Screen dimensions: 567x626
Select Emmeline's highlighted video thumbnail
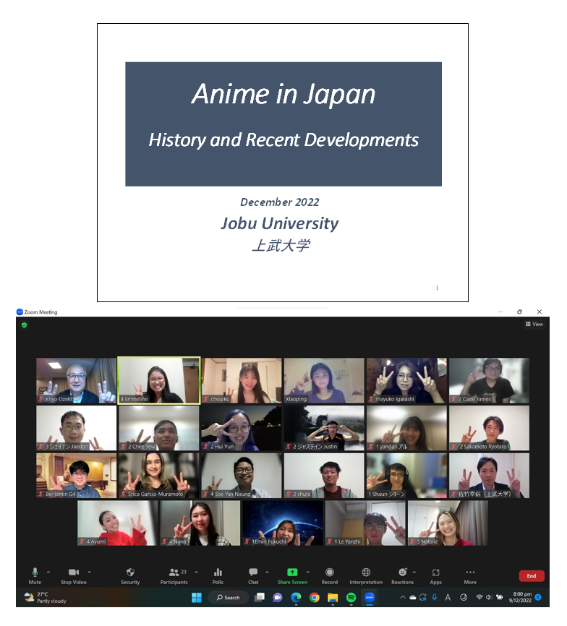(159, 380)
